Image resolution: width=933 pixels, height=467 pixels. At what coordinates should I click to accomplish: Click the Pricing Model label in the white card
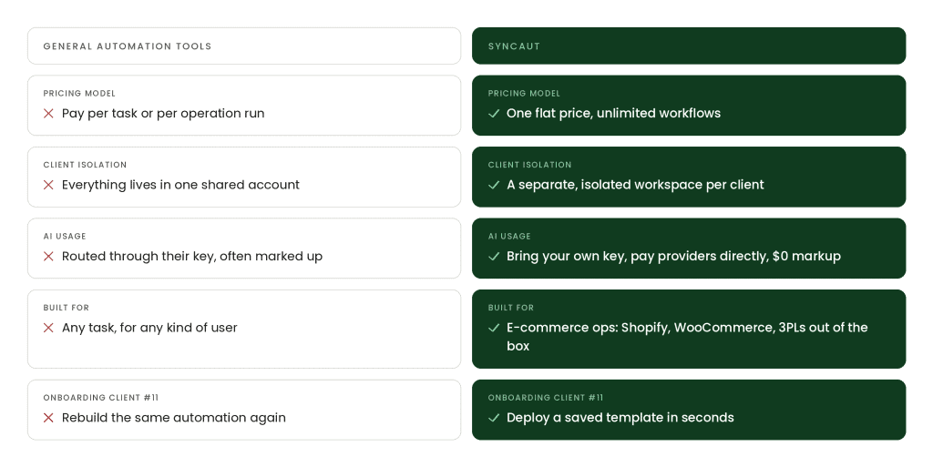coord(79,93)
